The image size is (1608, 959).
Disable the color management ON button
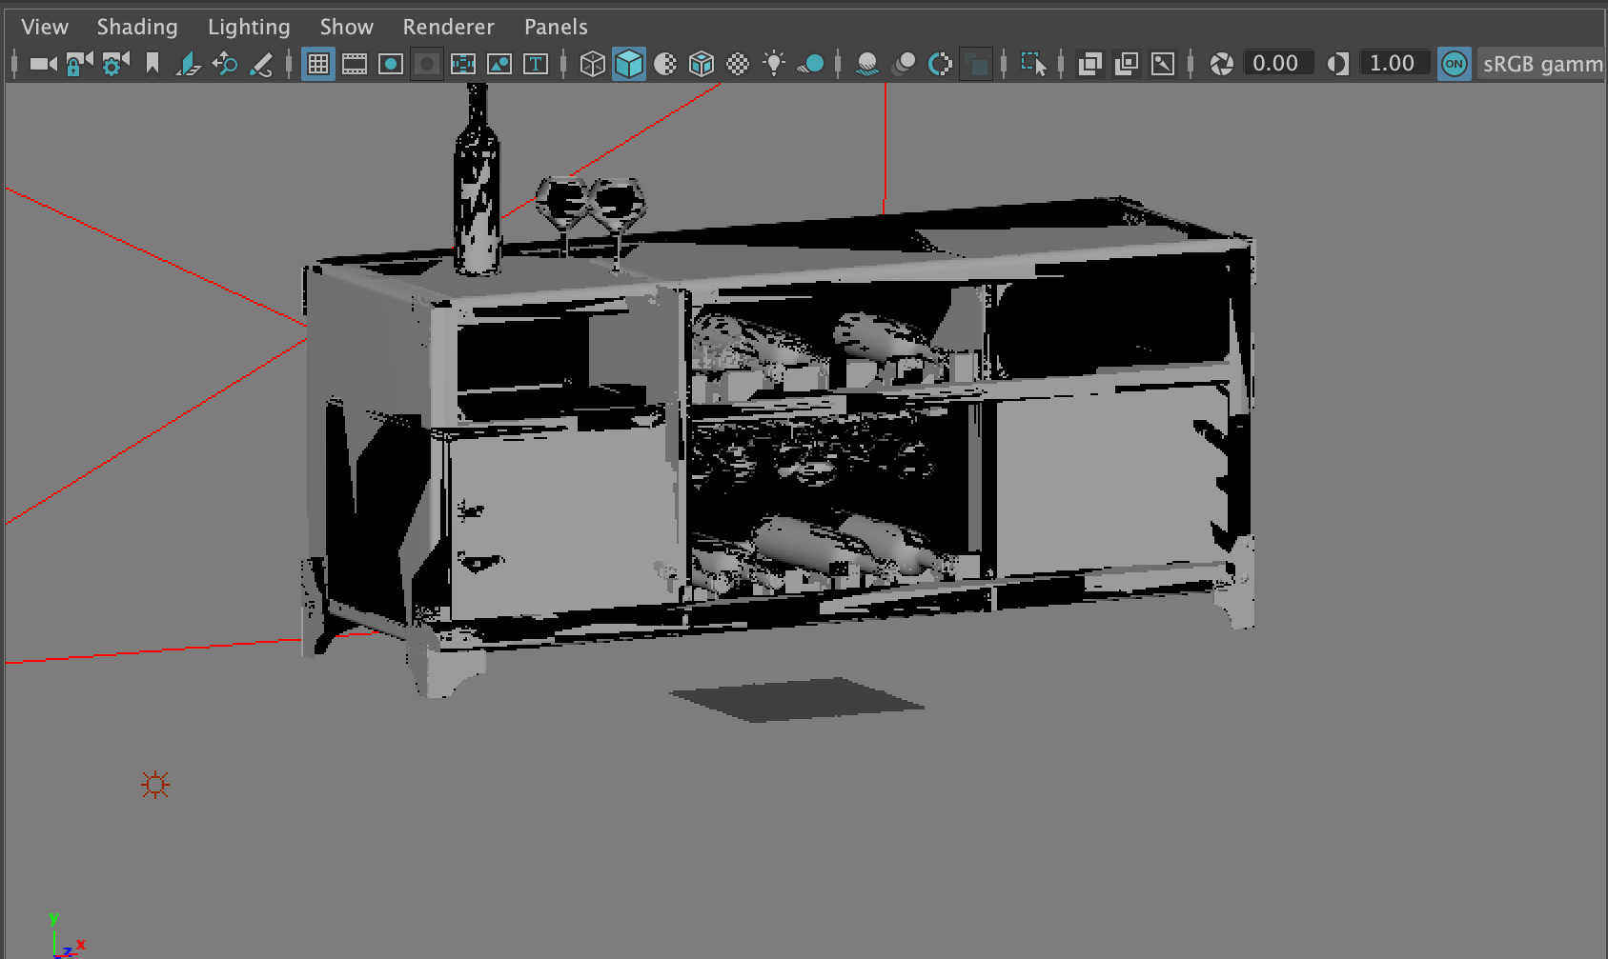click(x=1455, y=64)
